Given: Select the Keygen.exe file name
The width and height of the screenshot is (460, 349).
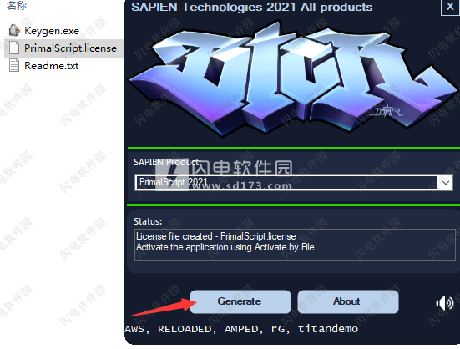Looking at the screenshot, I should [52, 31].
